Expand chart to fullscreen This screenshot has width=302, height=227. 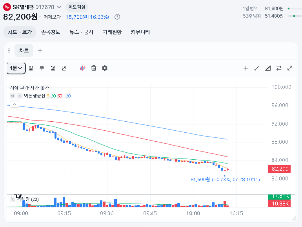pos(290,68)
